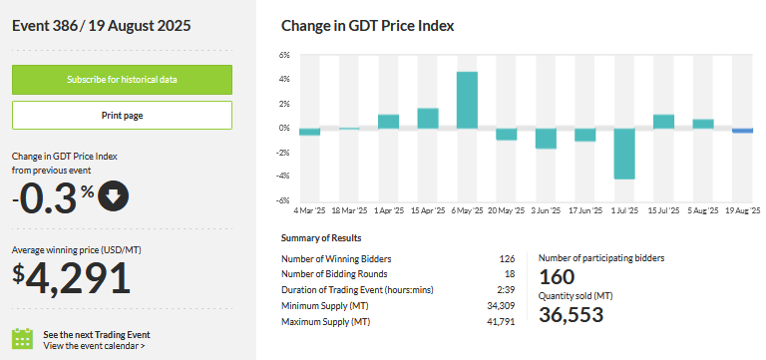The width and height of the screenshot is (766, 360).
Task: Click the Print page button
Action: pyautogui.click(x=122, y=116)
